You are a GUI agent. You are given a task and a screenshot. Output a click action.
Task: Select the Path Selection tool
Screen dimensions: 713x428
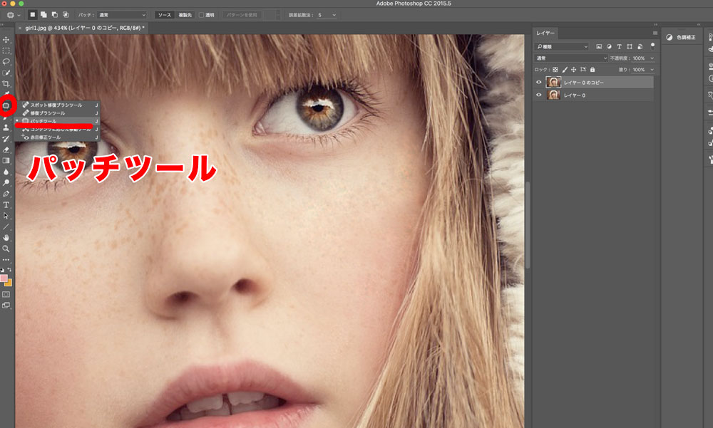tap(6, 216)
